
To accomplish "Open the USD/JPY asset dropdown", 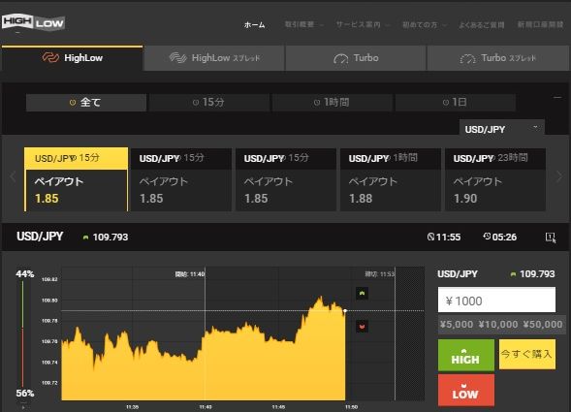I will [502, 128].
